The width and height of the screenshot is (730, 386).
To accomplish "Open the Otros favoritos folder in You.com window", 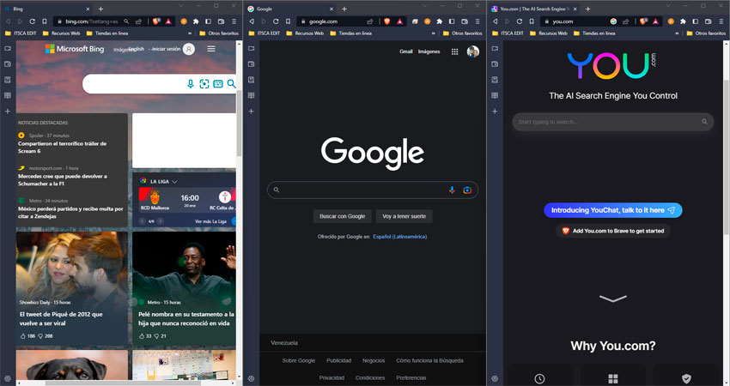I will [707, 33].
